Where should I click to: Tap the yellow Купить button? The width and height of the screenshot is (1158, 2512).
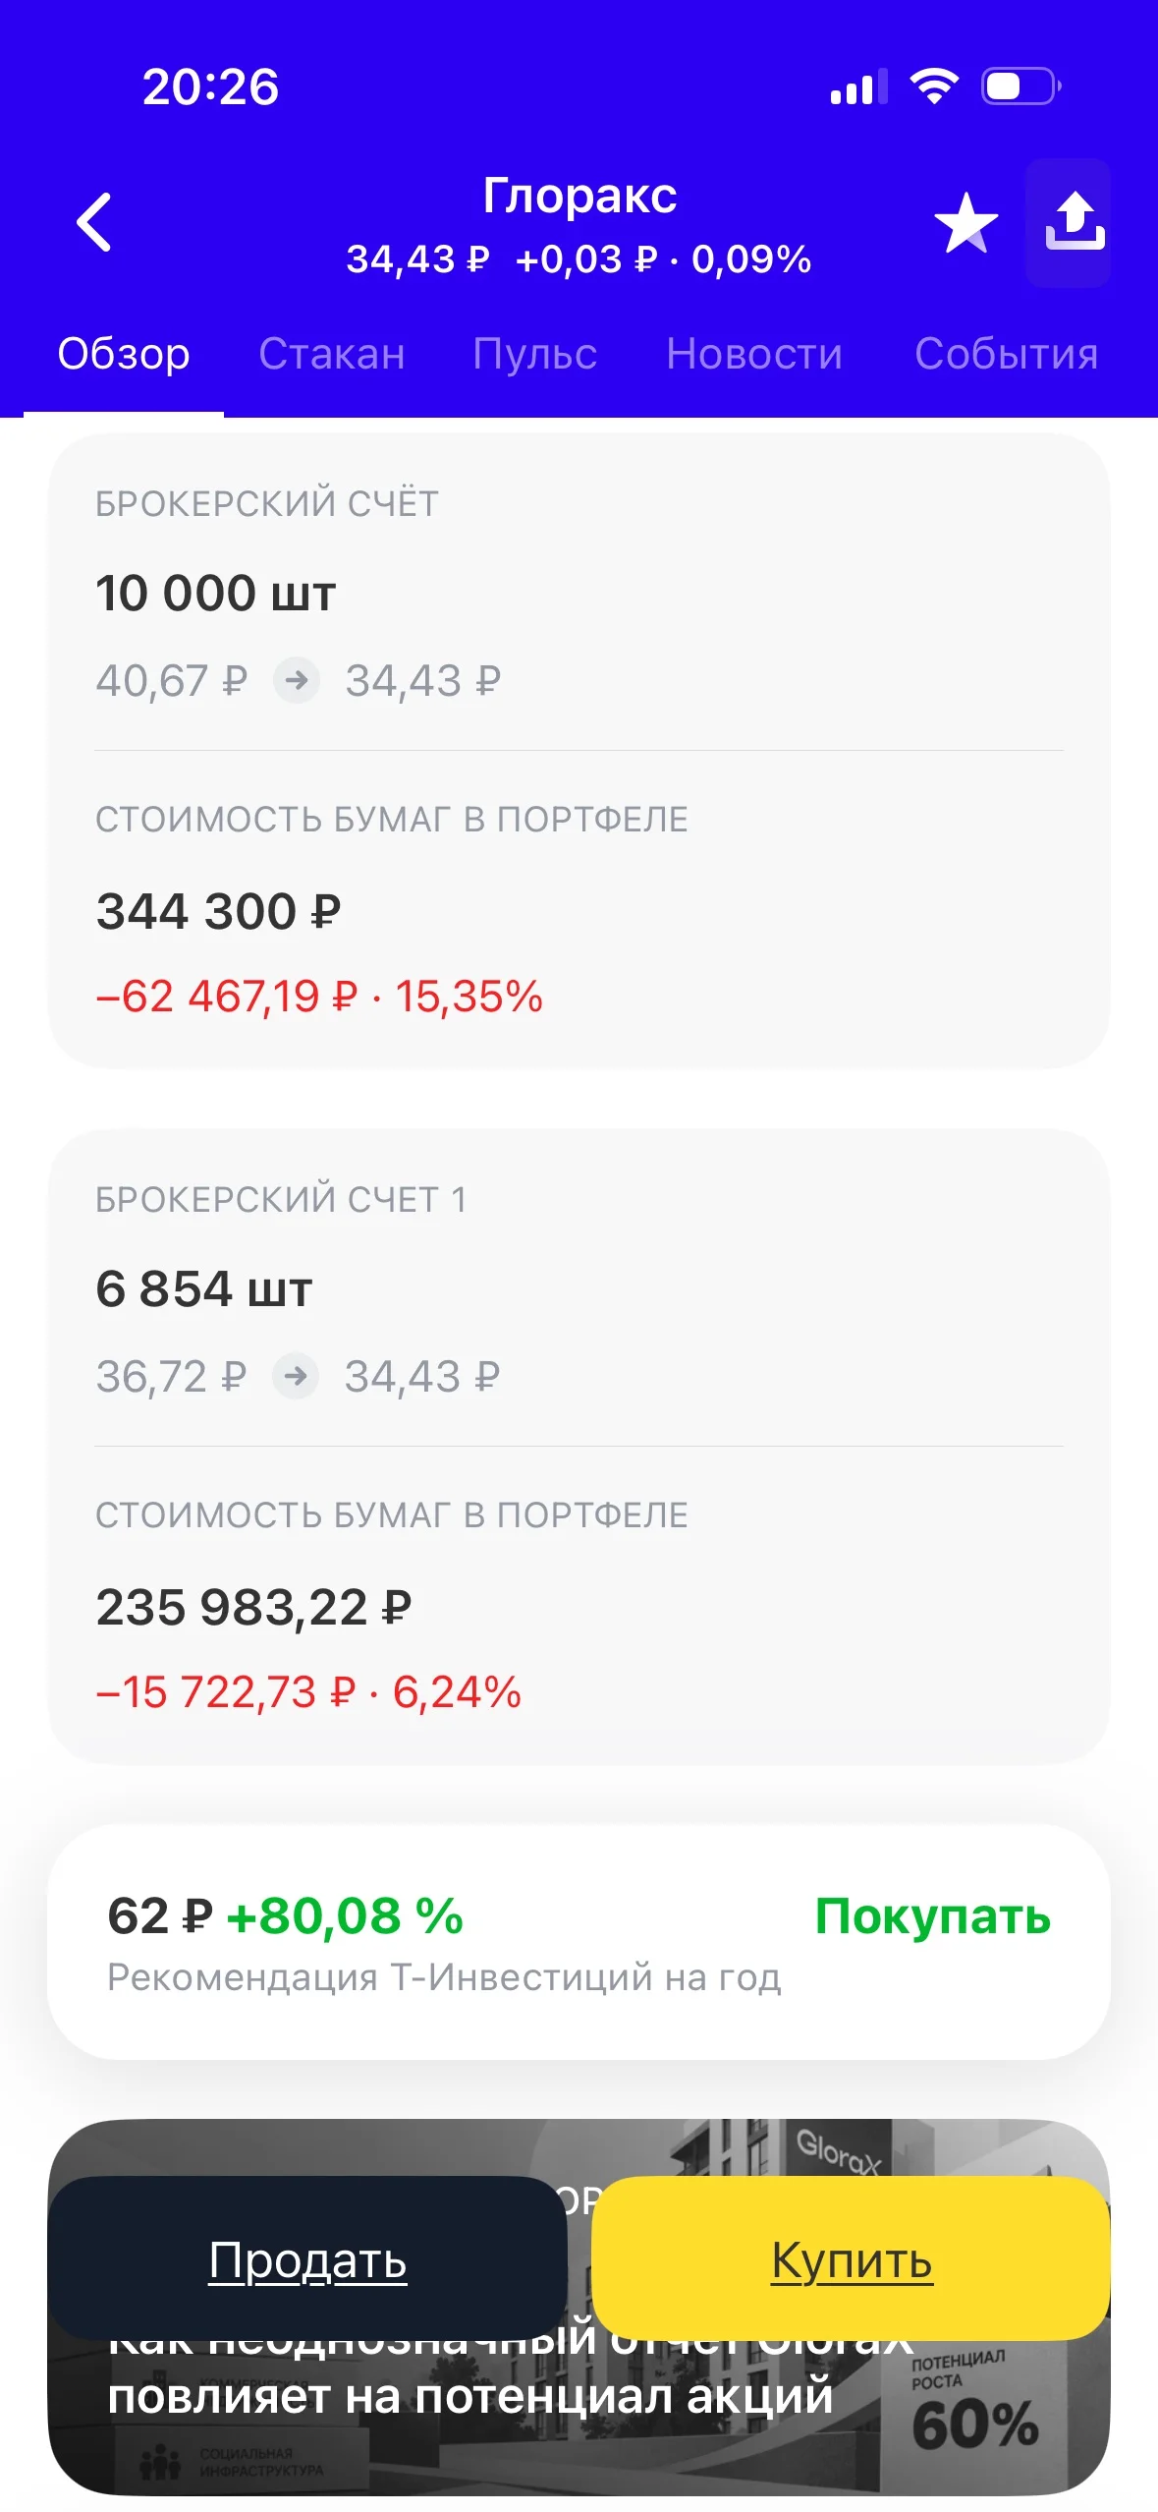point(851,2259)
